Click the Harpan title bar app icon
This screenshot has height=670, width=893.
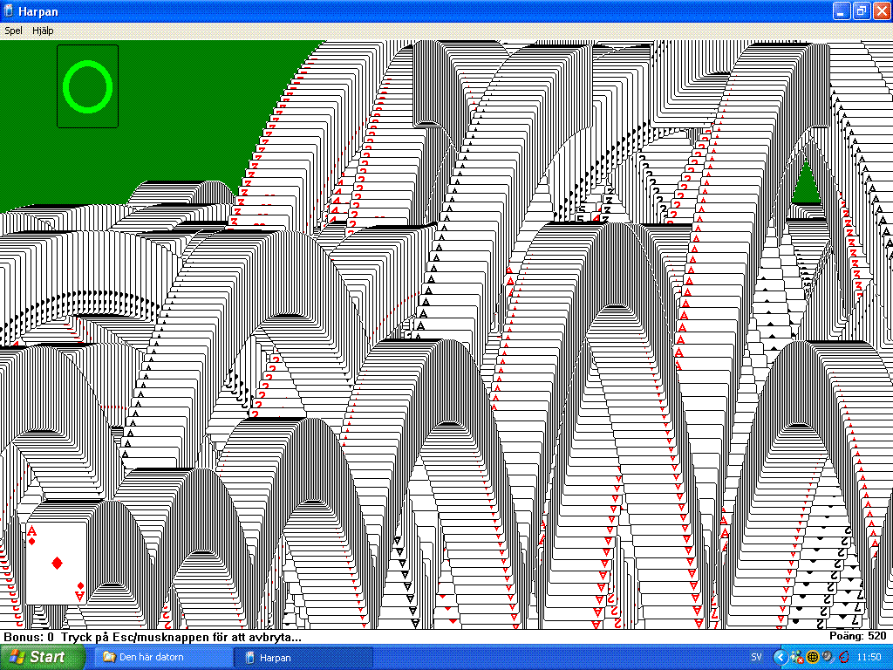10,10
